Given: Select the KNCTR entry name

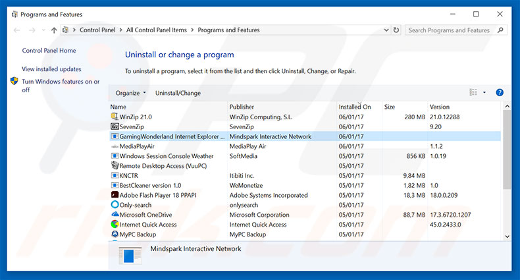Looking at the screenshot, I should (x=128, y=175).
